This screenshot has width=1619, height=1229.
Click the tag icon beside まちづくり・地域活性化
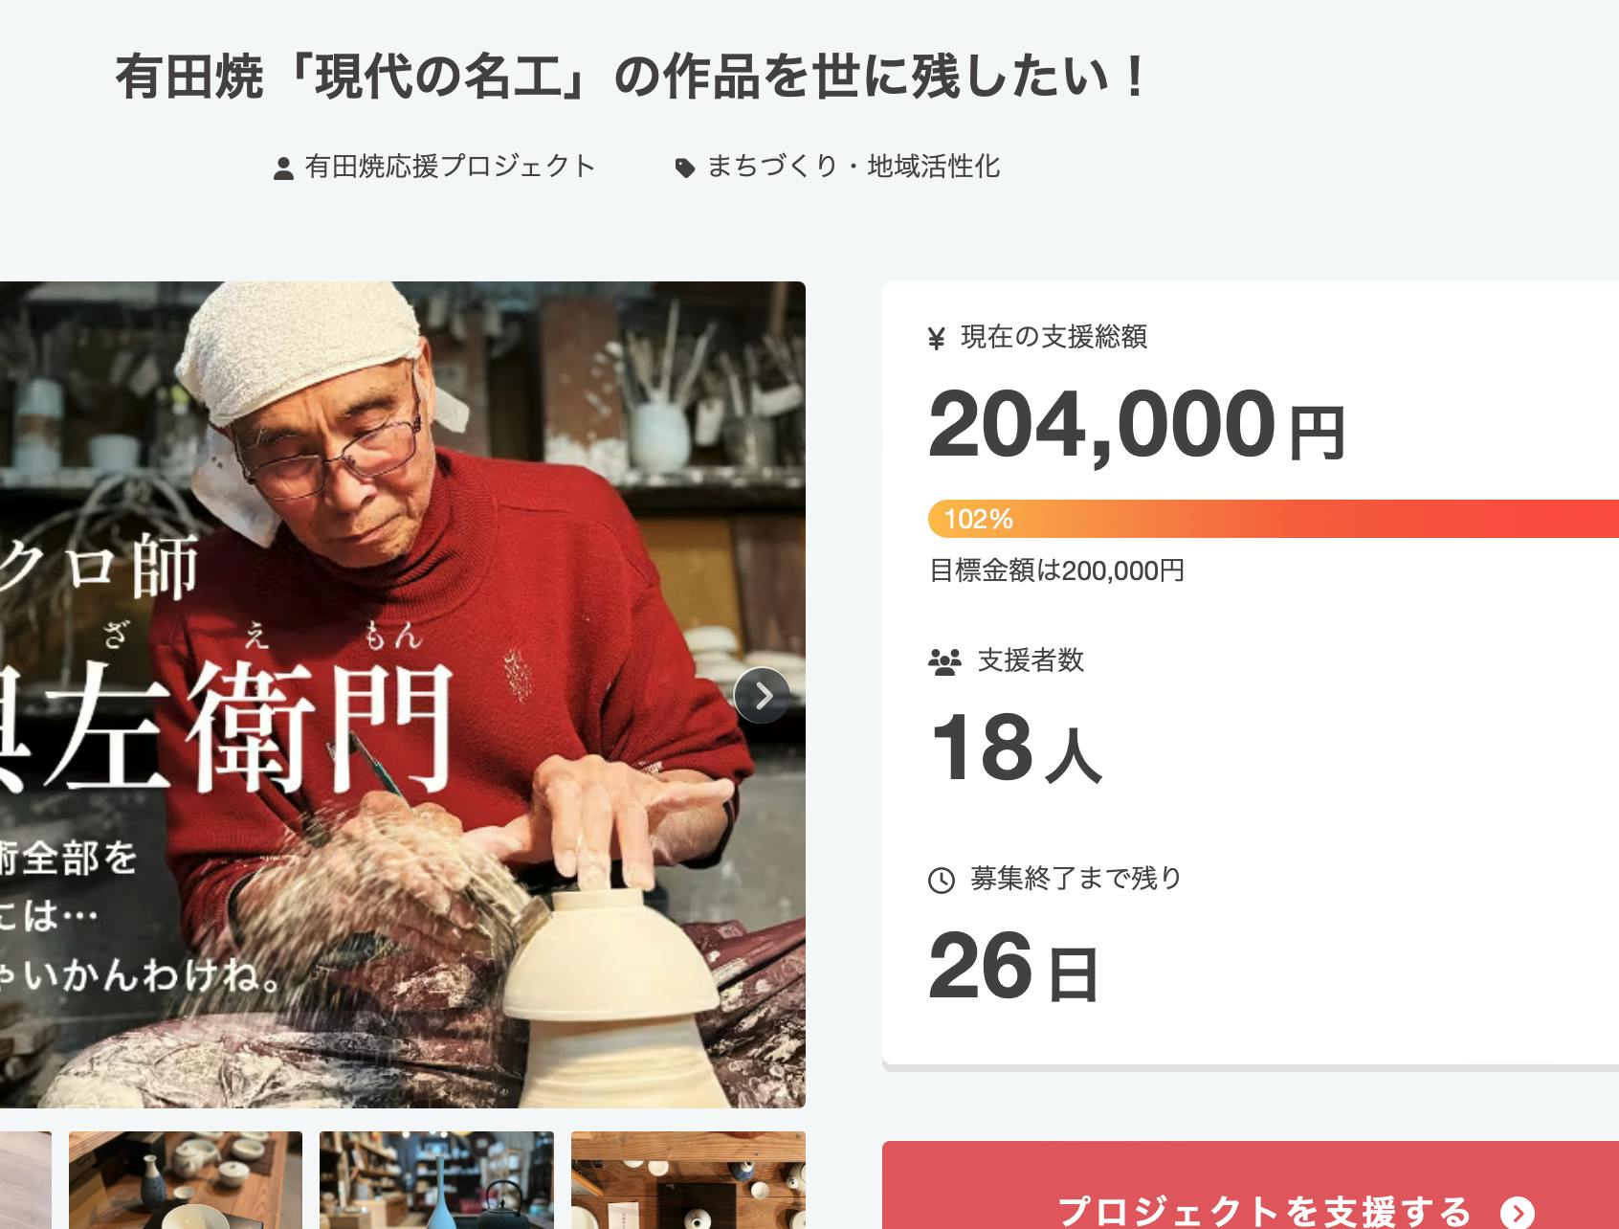[684, 169]
